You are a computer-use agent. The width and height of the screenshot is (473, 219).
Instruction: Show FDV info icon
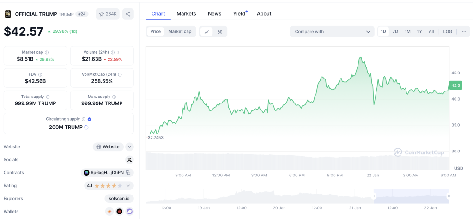click(x=40, y=74)
